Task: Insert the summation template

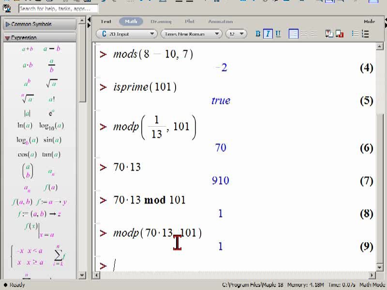Action: 59,256
